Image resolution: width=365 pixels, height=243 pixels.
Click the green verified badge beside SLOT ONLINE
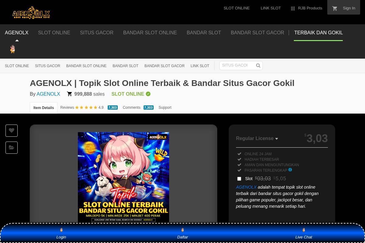[x=148, y=94]
